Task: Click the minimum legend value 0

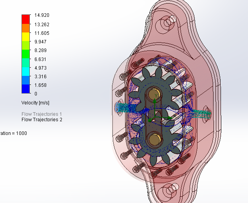Action: point(36,94)
